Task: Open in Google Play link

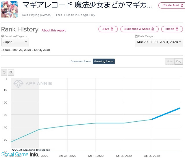Action: tap(81, 15)
